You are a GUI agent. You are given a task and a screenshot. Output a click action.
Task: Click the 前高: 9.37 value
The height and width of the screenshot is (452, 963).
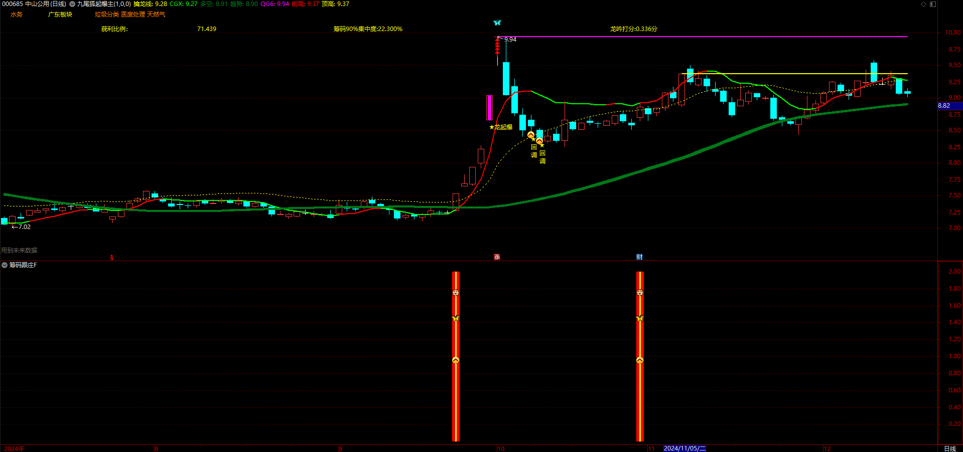click(306, 4)
